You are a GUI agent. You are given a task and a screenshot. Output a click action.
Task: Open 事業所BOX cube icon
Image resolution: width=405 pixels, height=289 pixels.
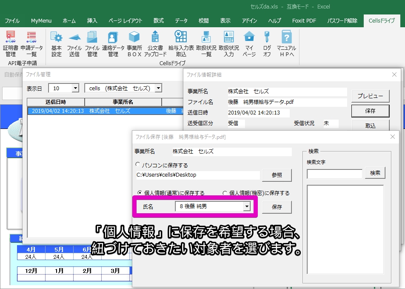pyautogui.click(x=134, y=44)
